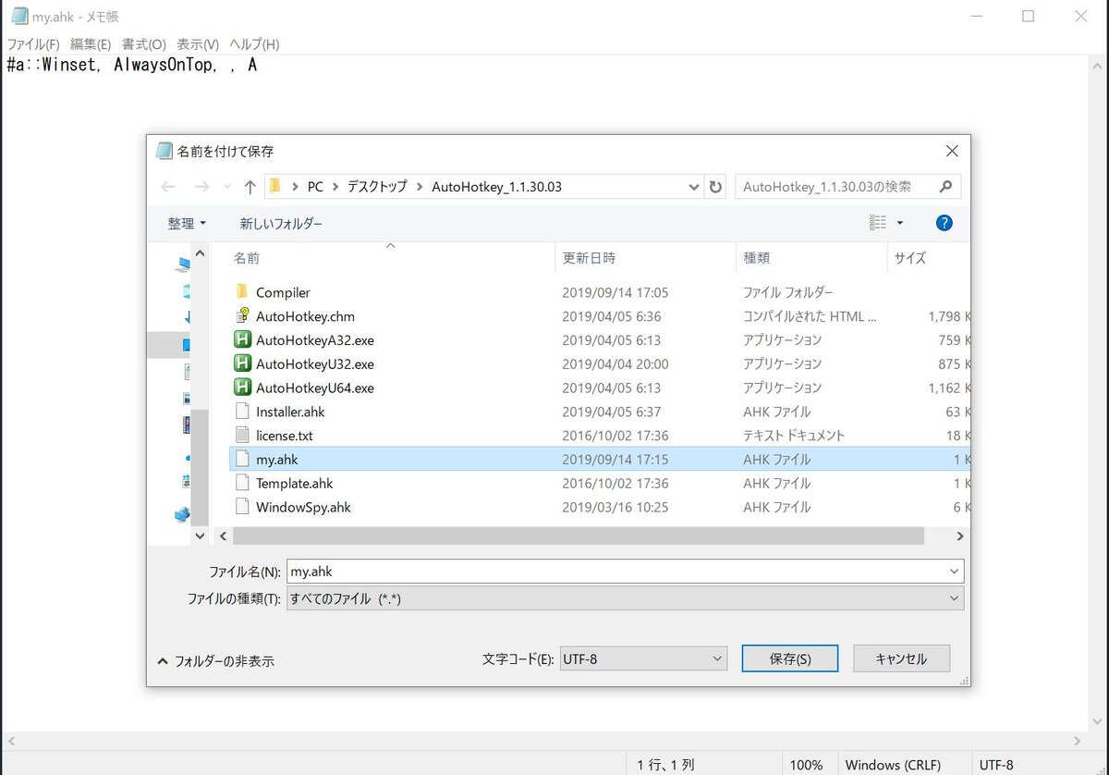Click the navigation pane scroll down arrow
1109x775 pixels.
201,535
